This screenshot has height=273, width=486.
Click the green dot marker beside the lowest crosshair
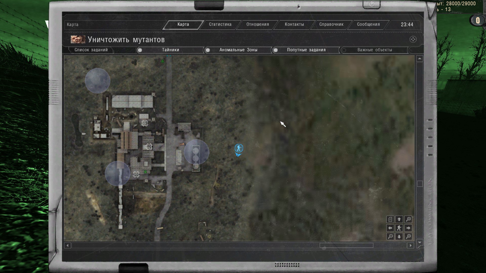pyautogui.click(x=146, y=172)
